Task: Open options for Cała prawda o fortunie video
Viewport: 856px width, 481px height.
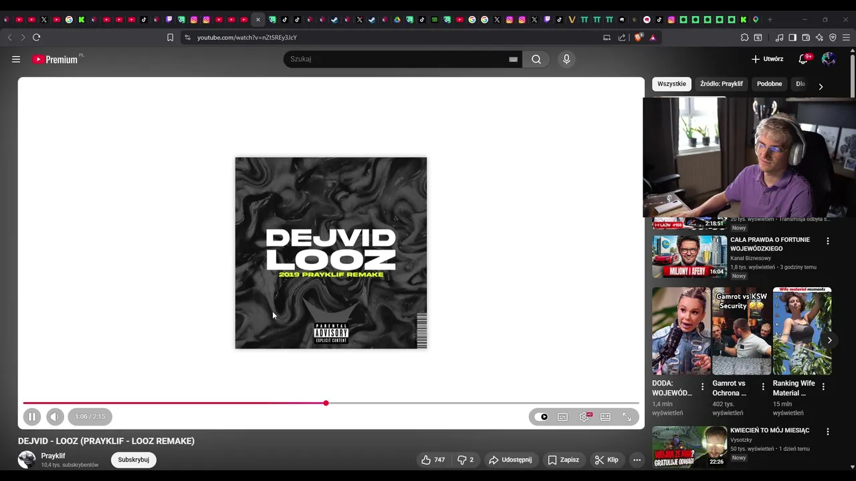Action: click(x=828, y=240)
